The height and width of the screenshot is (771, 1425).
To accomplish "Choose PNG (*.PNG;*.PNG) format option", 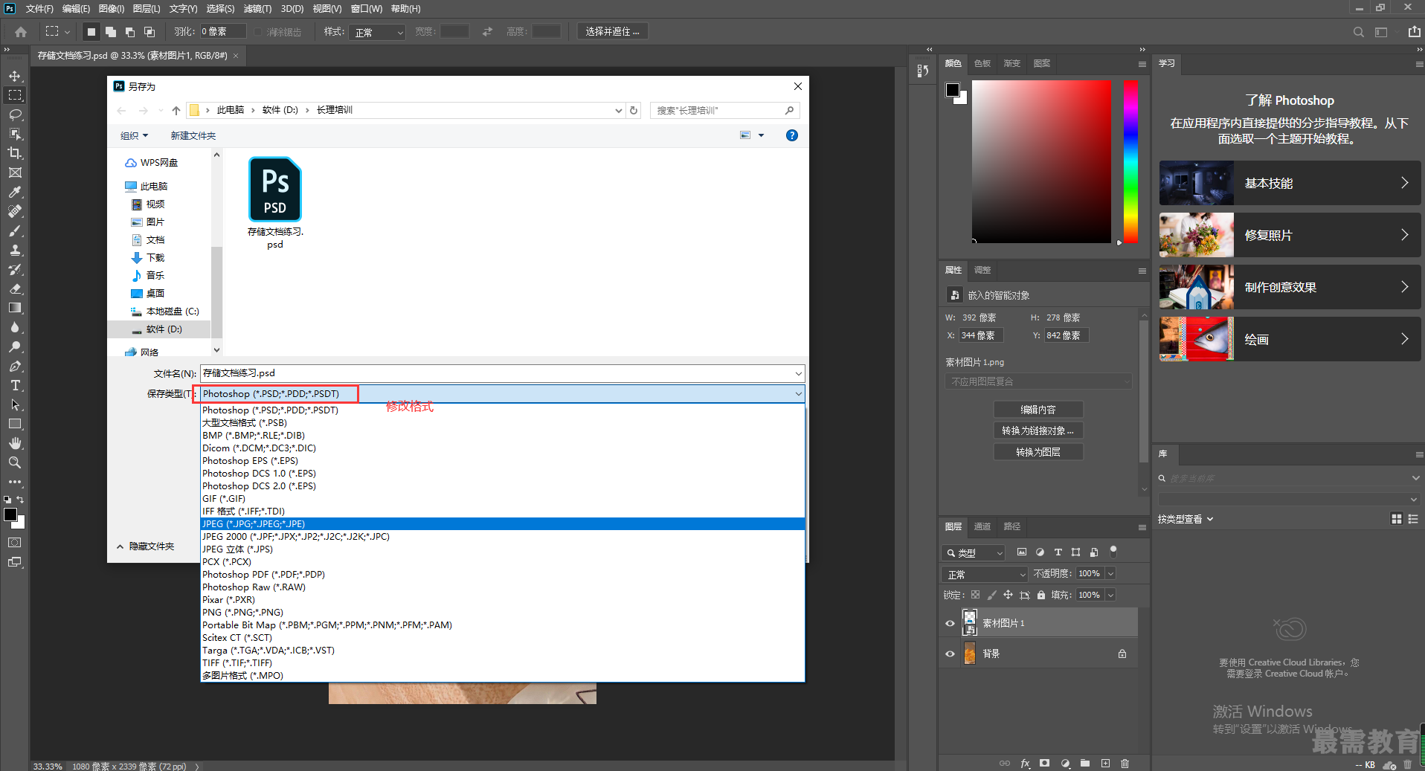I will (503, 613).
